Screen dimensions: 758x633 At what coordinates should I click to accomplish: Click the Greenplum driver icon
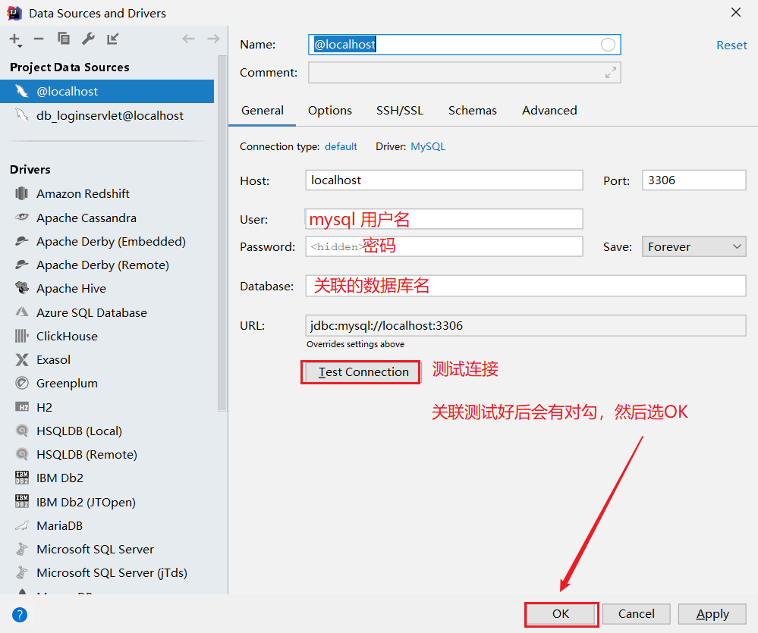pyautogui.click(x=22, y=383)
